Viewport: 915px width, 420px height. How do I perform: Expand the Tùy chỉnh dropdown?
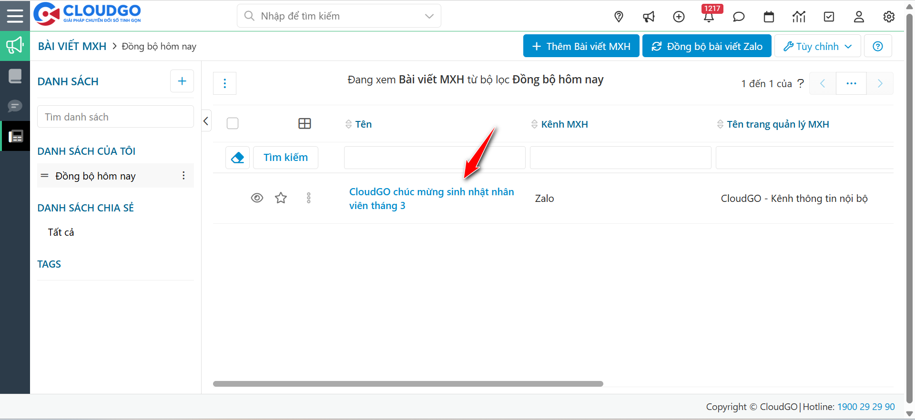817,46
